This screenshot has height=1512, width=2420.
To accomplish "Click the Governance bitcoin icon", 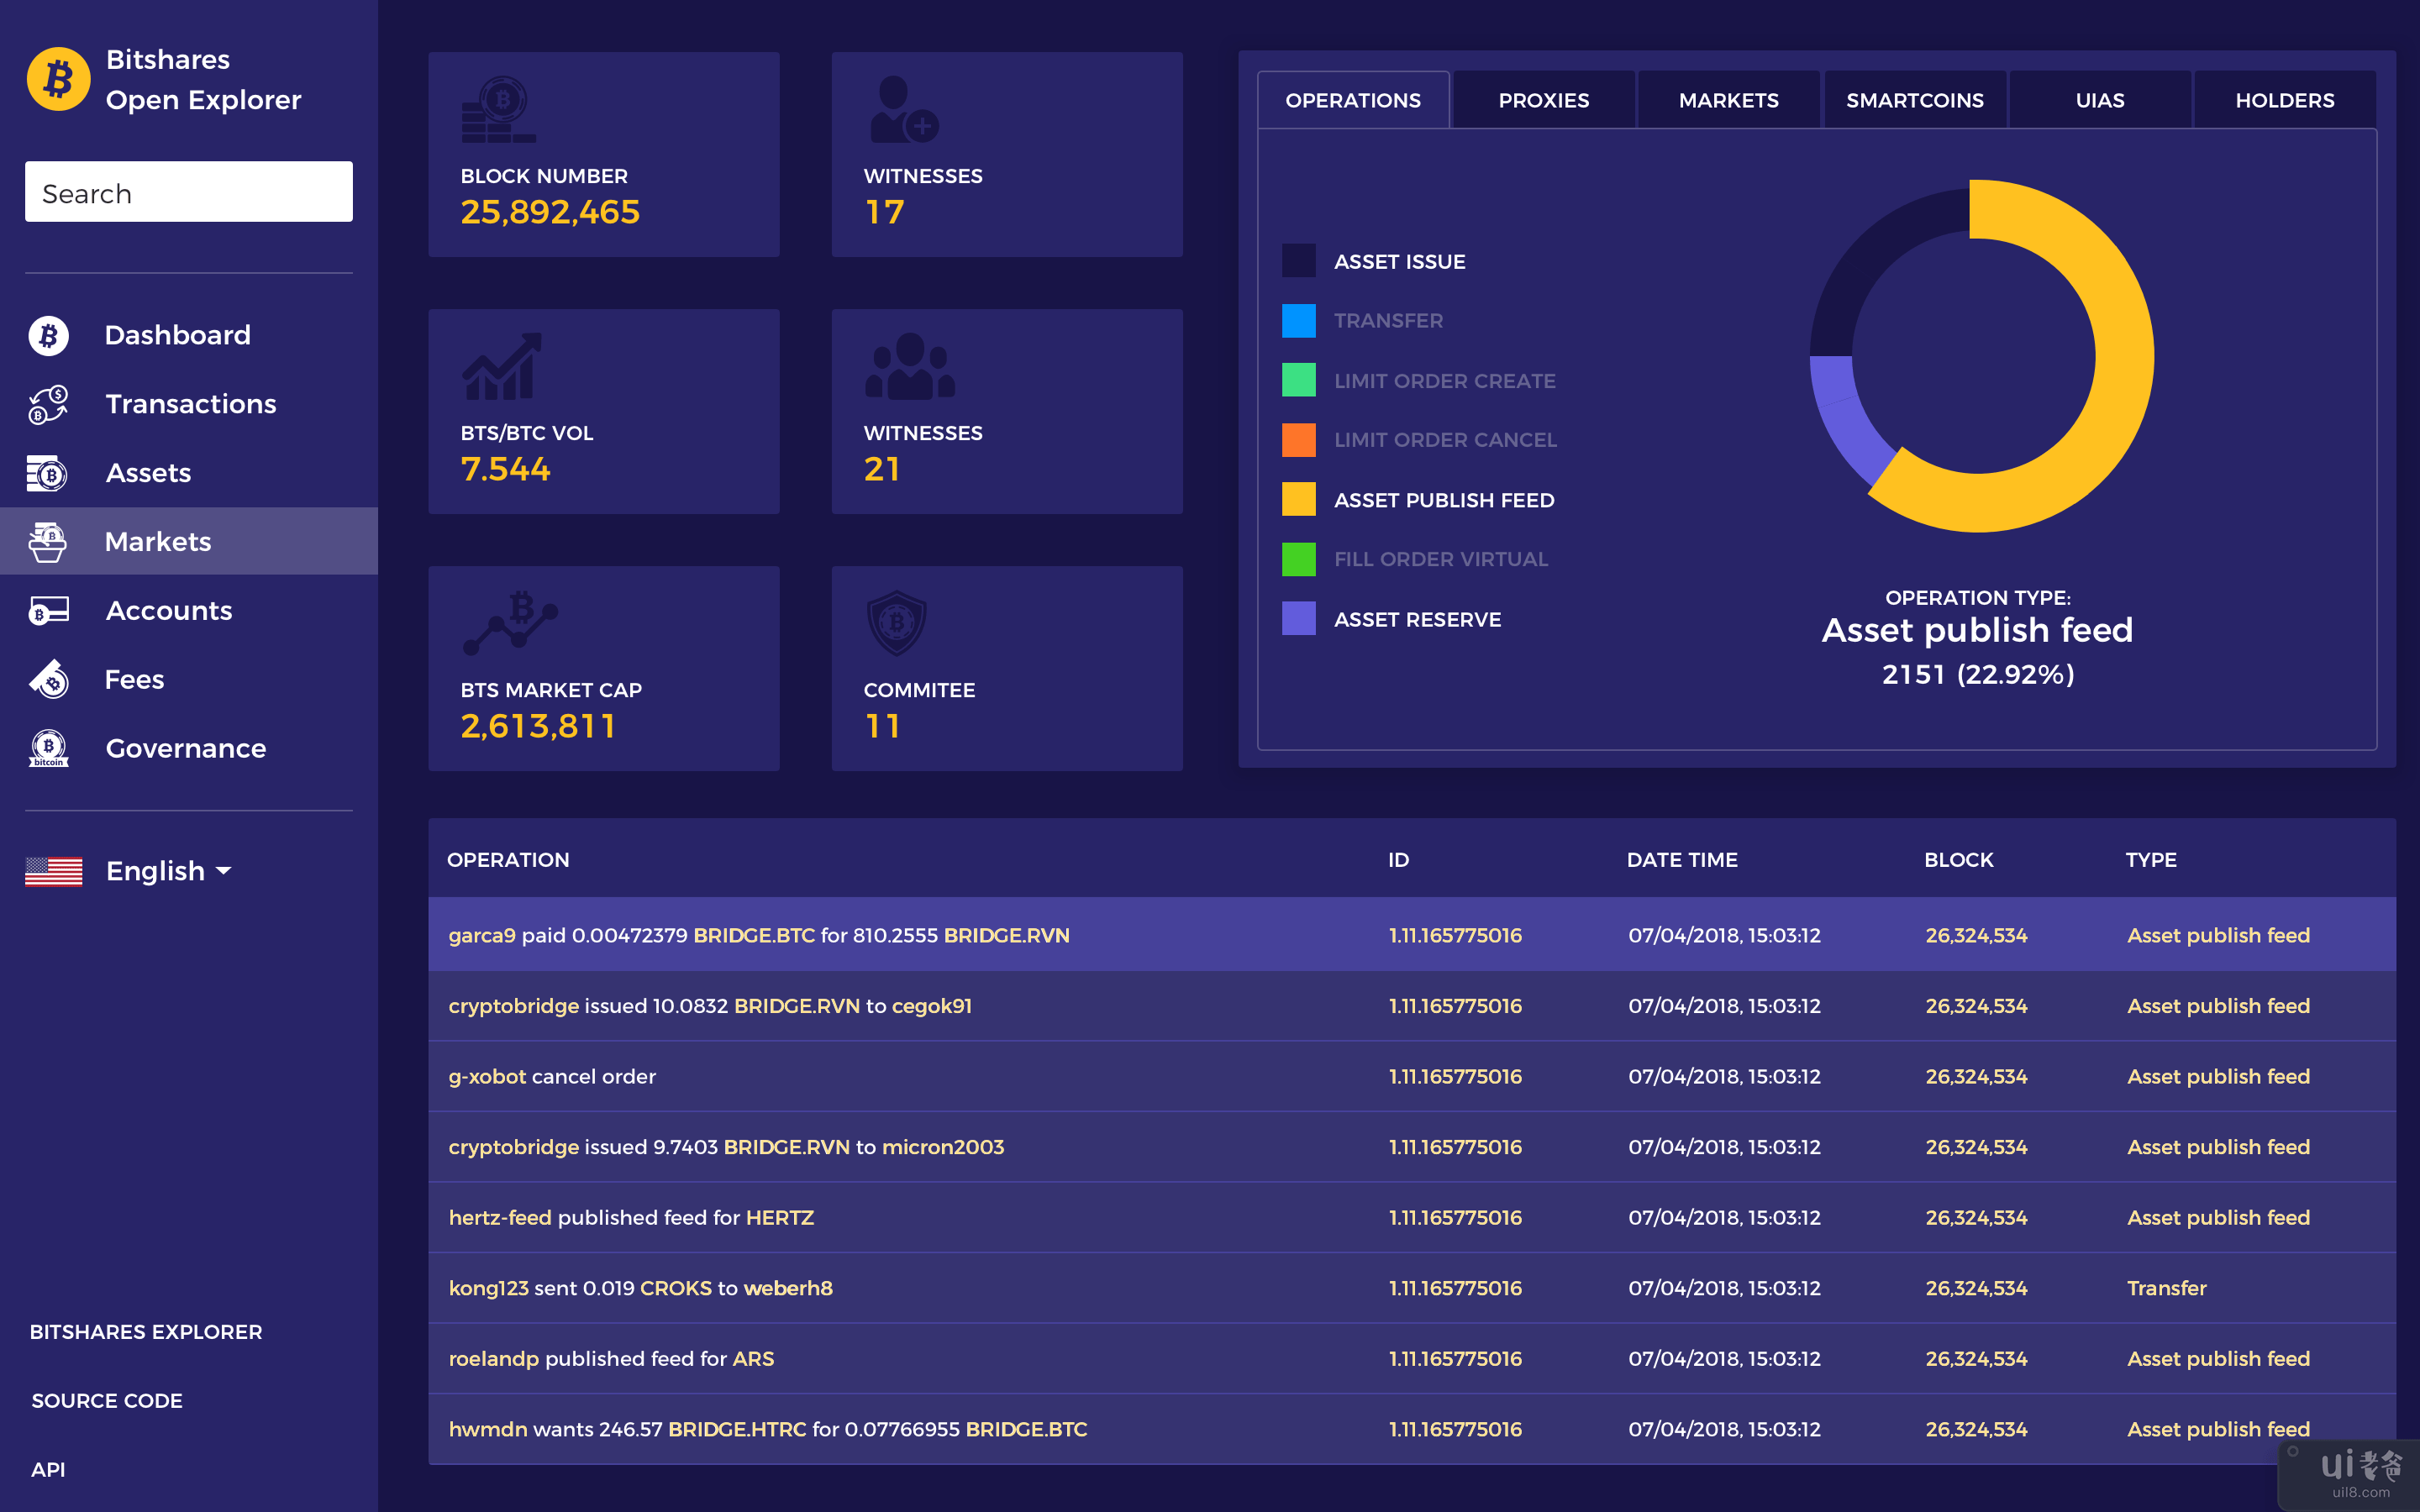I will pos(48,748).
